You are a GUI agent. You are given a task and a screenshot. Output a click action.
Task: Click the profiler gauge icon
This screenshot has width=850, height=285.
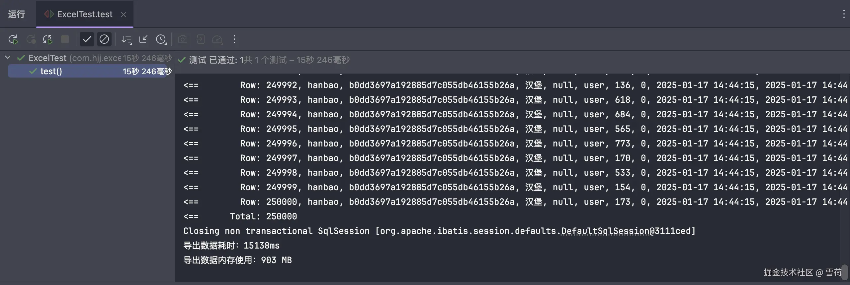[217, 39]
